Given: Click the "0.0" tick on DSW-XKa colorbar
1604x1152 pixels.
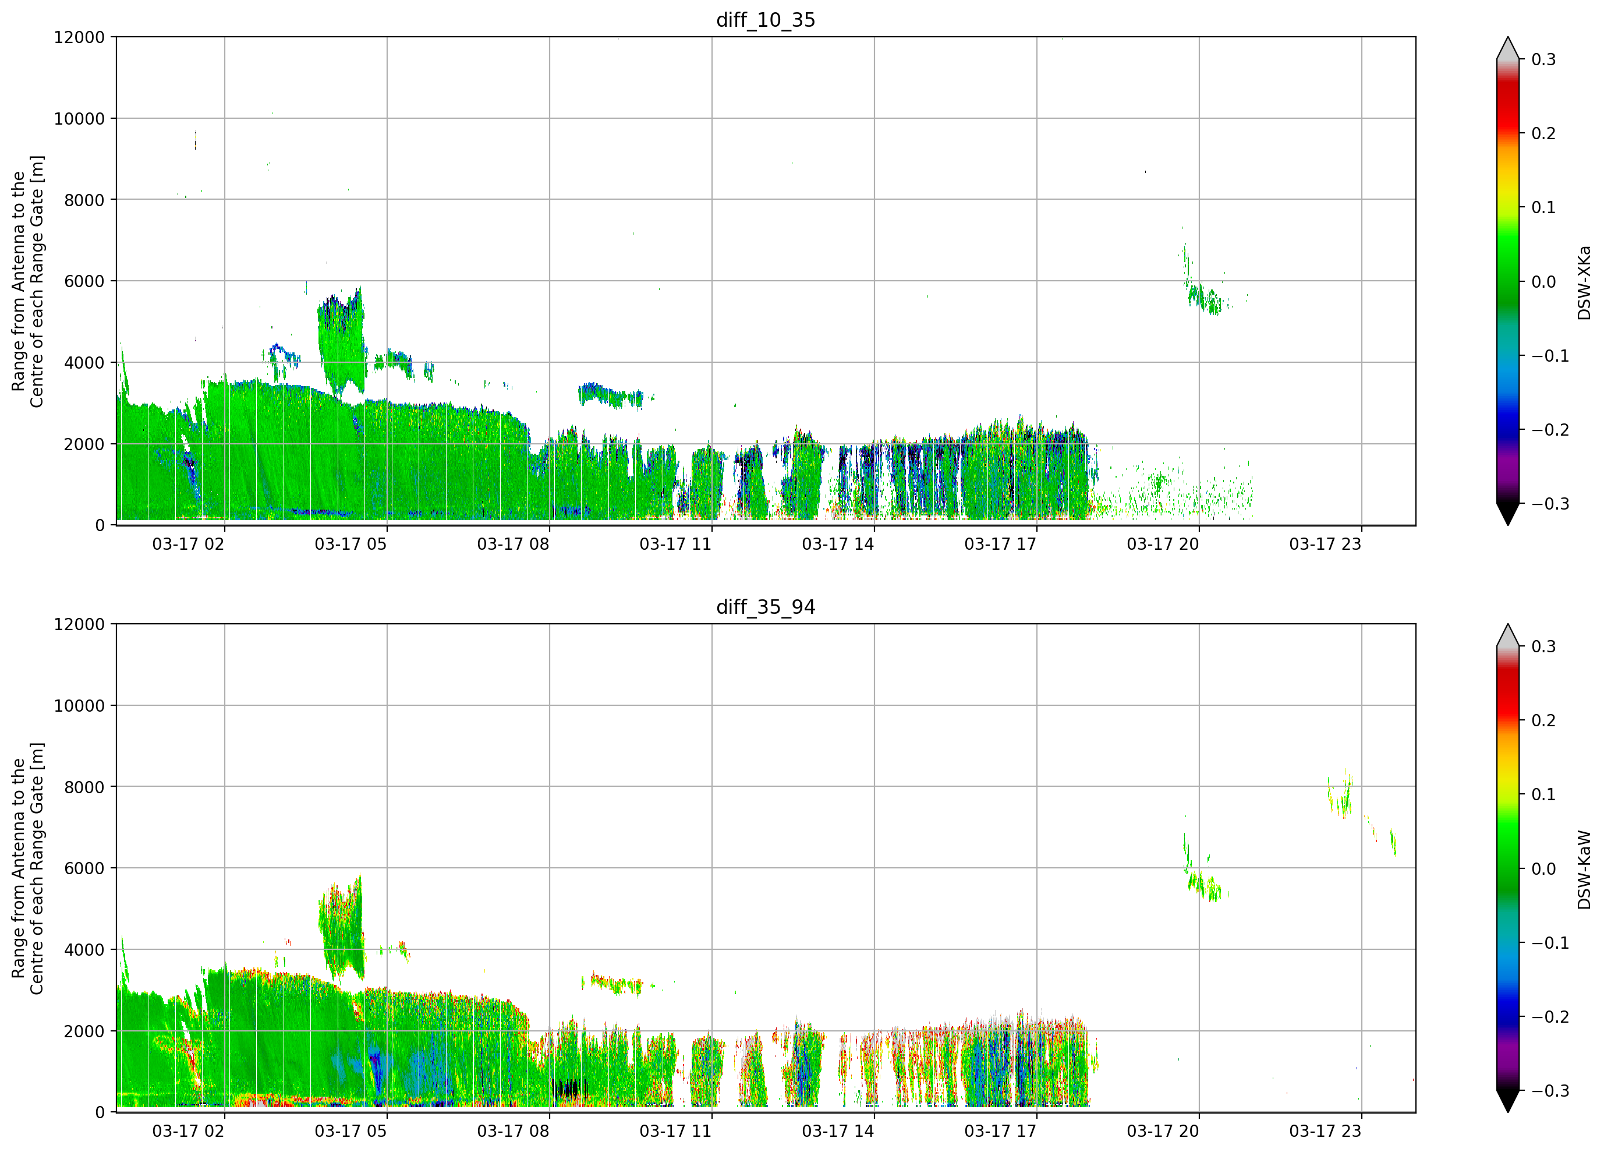Looking at the screenshot, I should (1544, 282).
